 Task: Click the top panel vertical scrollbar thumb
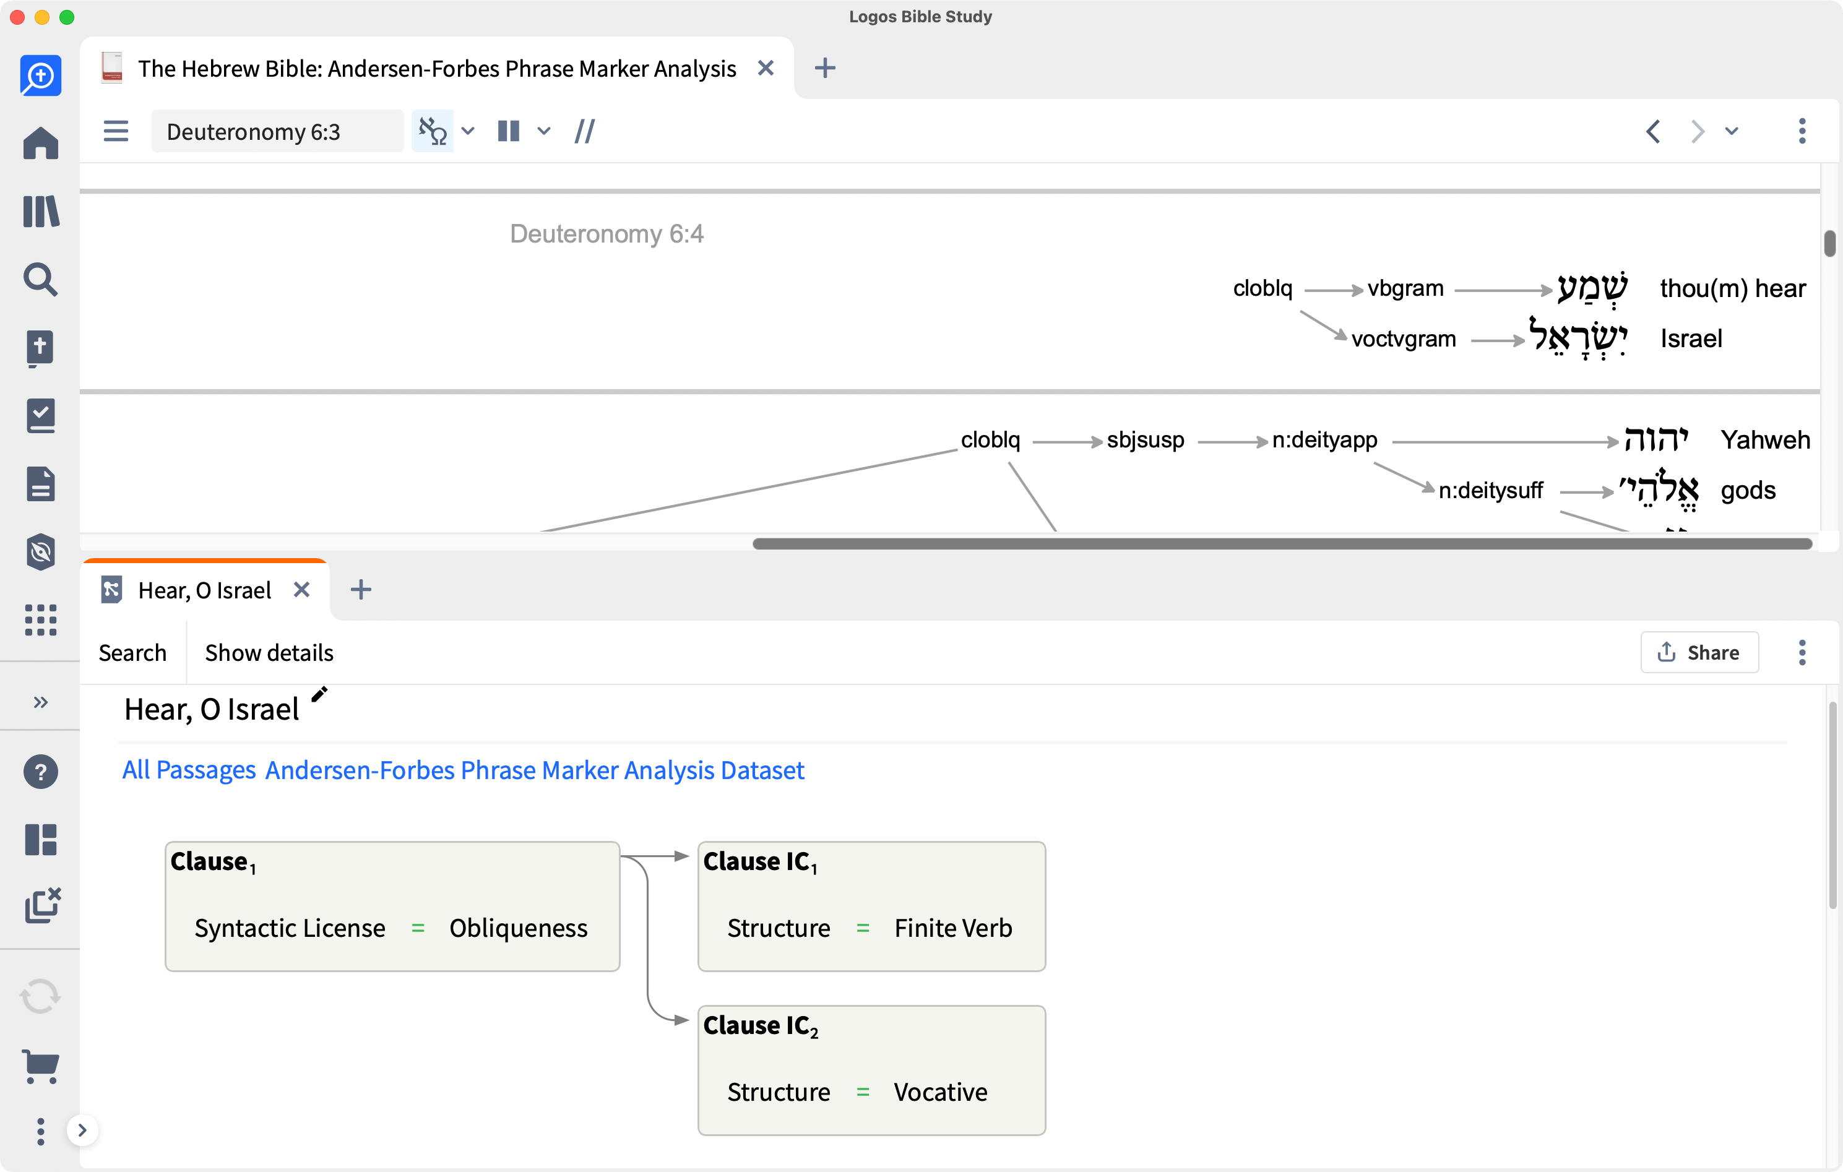tap(1830, 243)
